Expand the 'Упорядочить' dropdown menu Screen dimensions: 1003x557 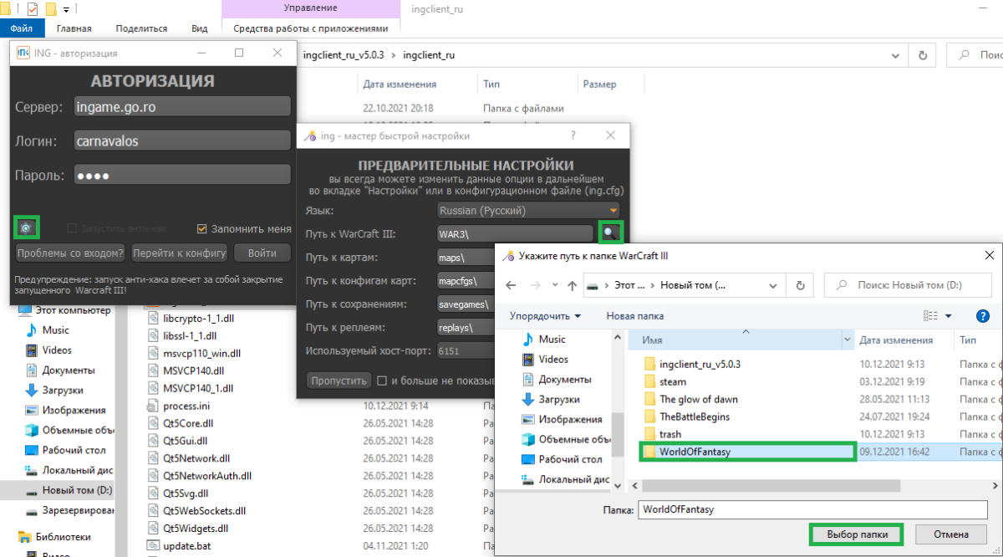tap(544, 316)
